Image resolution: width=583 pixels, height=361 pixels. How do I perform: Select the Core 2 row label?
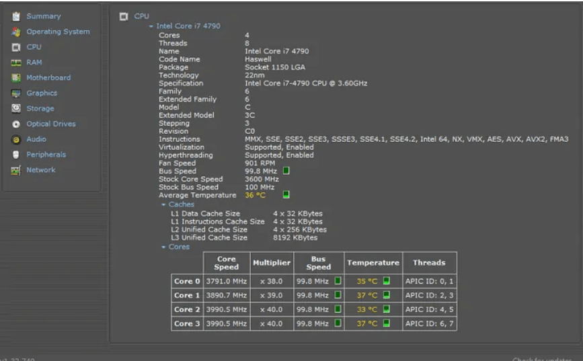click(x=187, y=310)
